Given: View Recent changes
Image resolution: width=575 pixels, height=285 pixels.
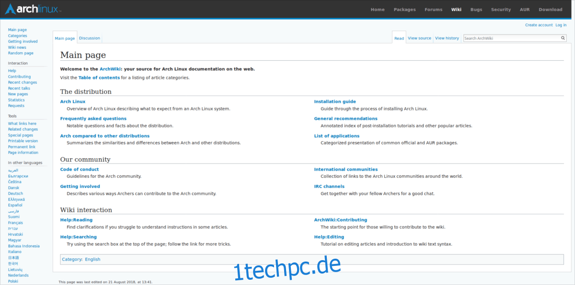Looking at the screenshot, I should click(23, 82).
